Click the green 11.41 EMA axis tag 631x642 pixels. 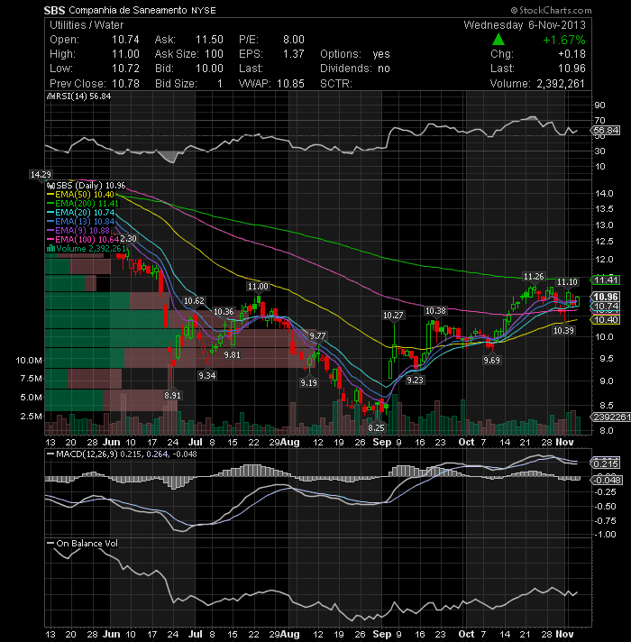coord(606,280)
